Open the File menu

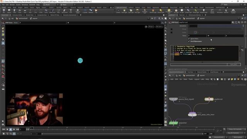coord(3,5)
